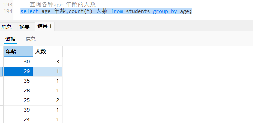The image size is (253, 123).
Task: Click the age 24 cell
Action: pos(18,119)
